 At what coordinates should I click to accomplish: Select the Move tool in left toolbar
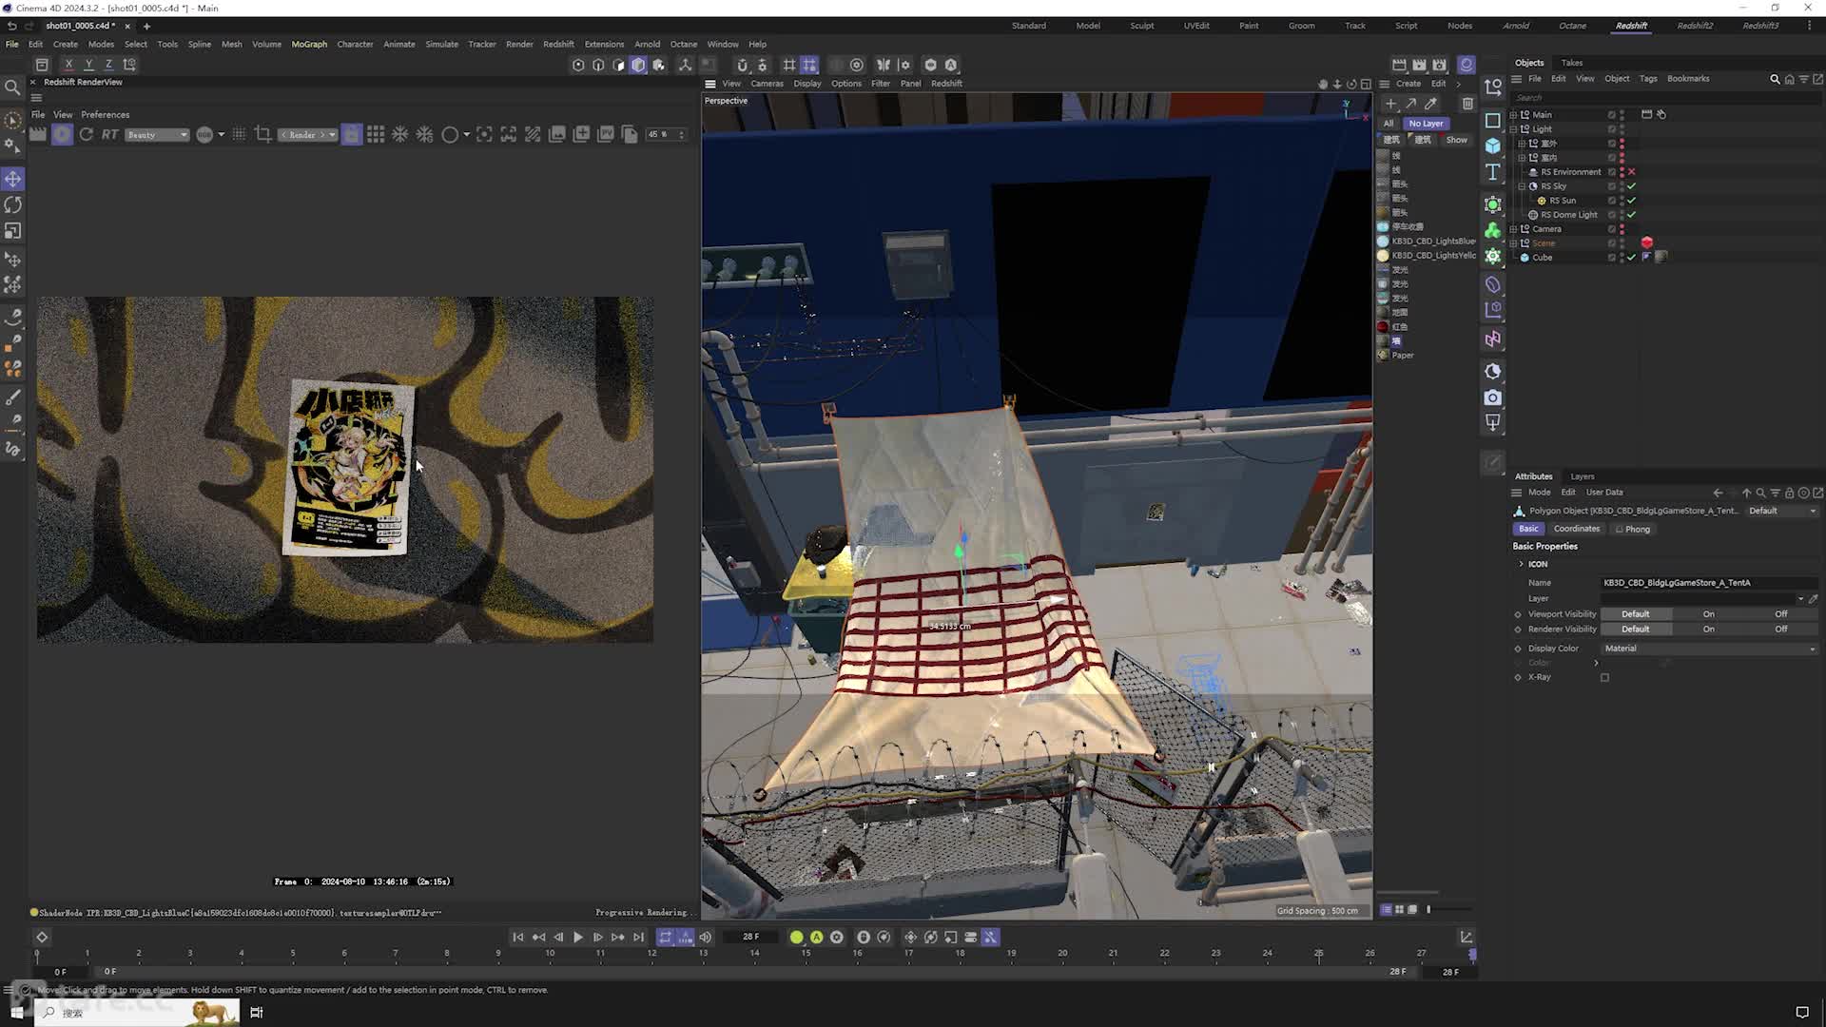pyautogui.click(x=13, y=179)
